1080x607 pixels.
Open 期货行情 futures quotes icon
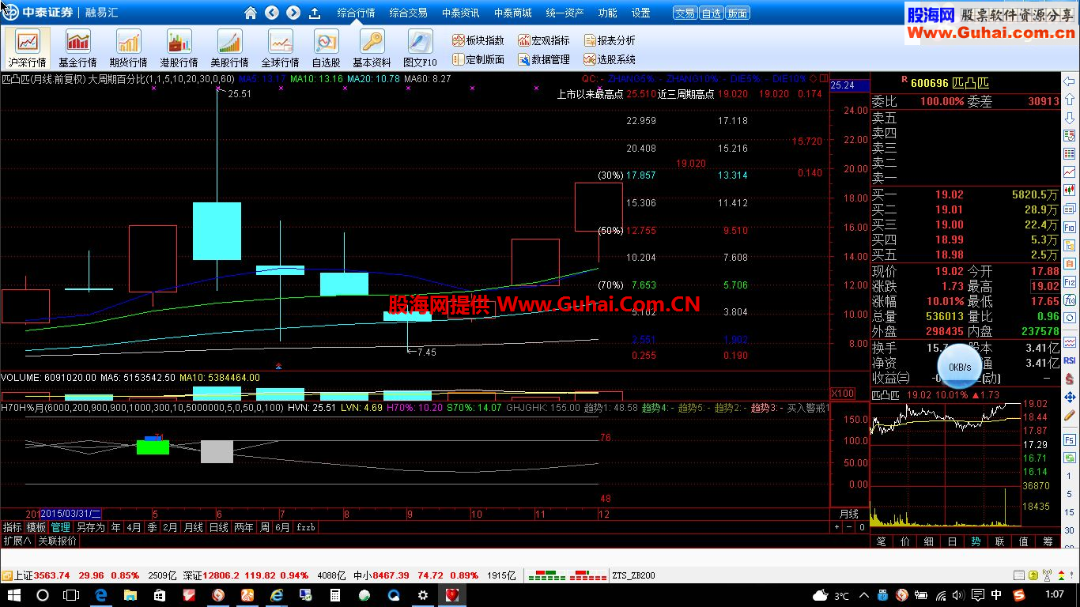point(128,48)
